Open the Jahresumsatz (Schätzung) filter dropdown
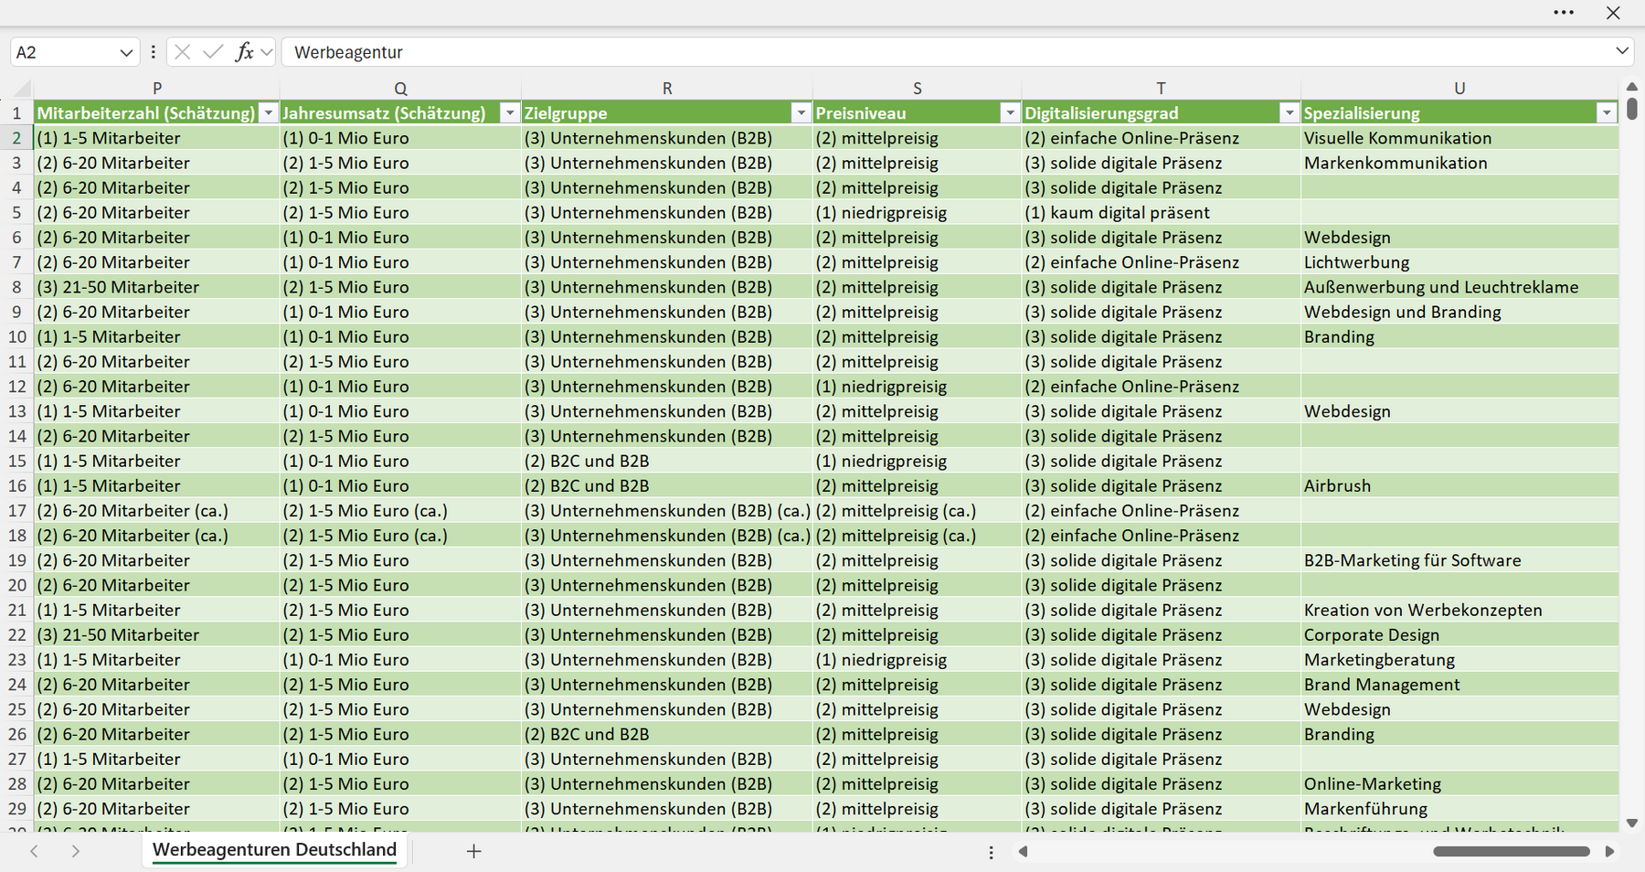Screen dimensions: 1645x872 pyautogui.click(x=510, y=113)
